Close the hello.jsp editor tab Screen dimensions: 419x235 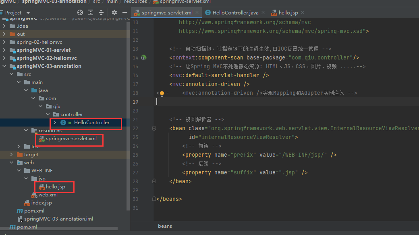[x=303, y=12]
